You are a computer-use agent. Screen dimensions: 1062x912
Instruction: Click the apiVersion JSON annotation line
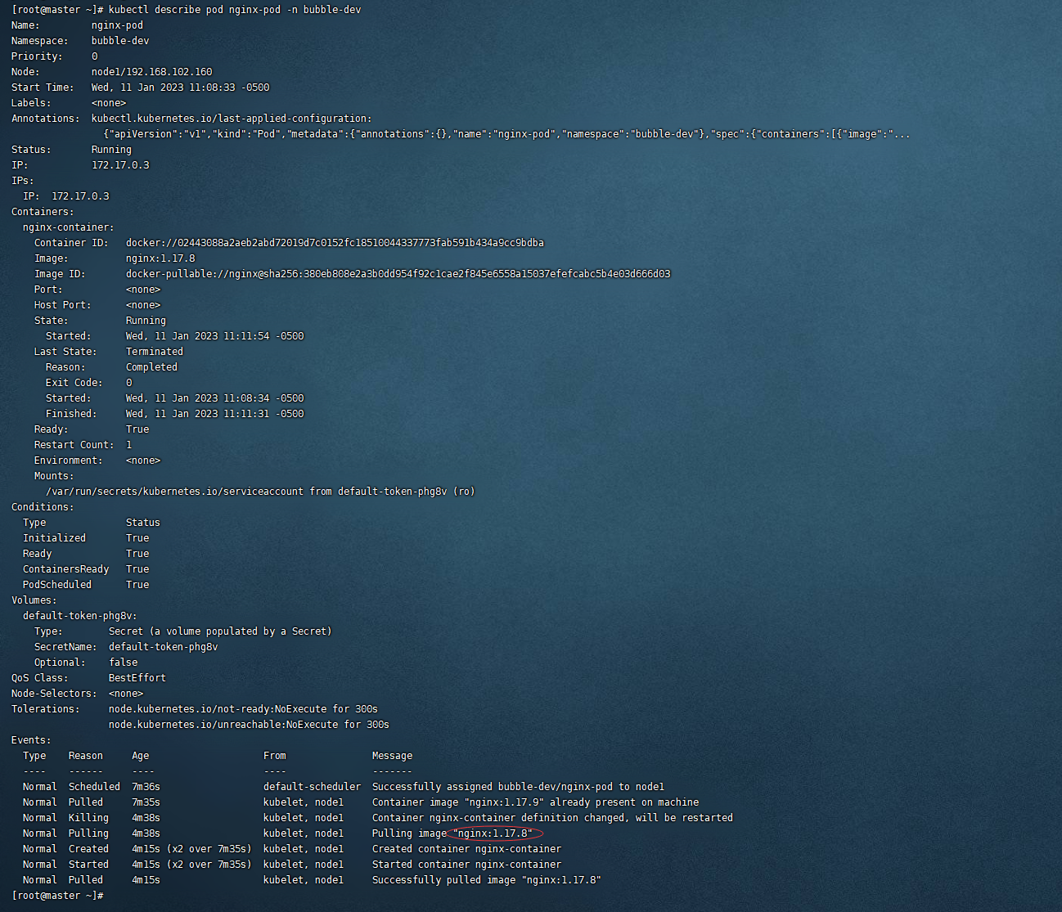(x=506, y=134)
